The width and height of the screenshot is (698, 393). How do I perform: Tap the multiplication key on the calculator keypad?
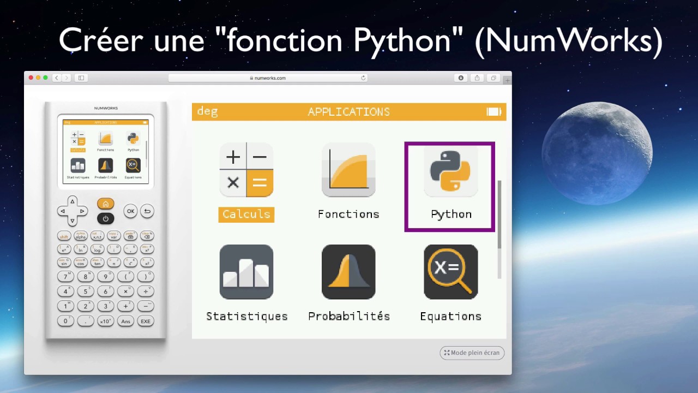[125, 291]
